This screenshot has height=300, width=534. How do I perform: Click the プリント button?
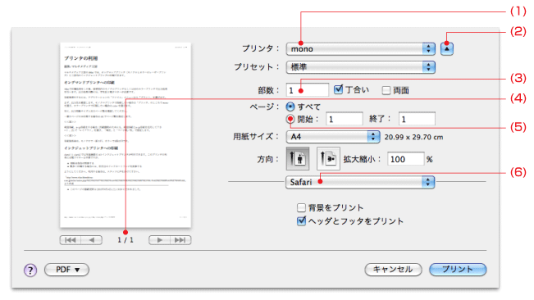pos(458,270)
